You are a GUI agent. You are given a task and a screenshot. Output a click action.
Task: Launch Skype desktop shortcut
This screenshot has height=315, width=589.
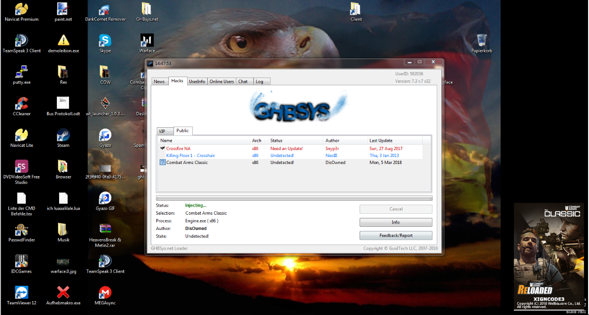[105, 44]
